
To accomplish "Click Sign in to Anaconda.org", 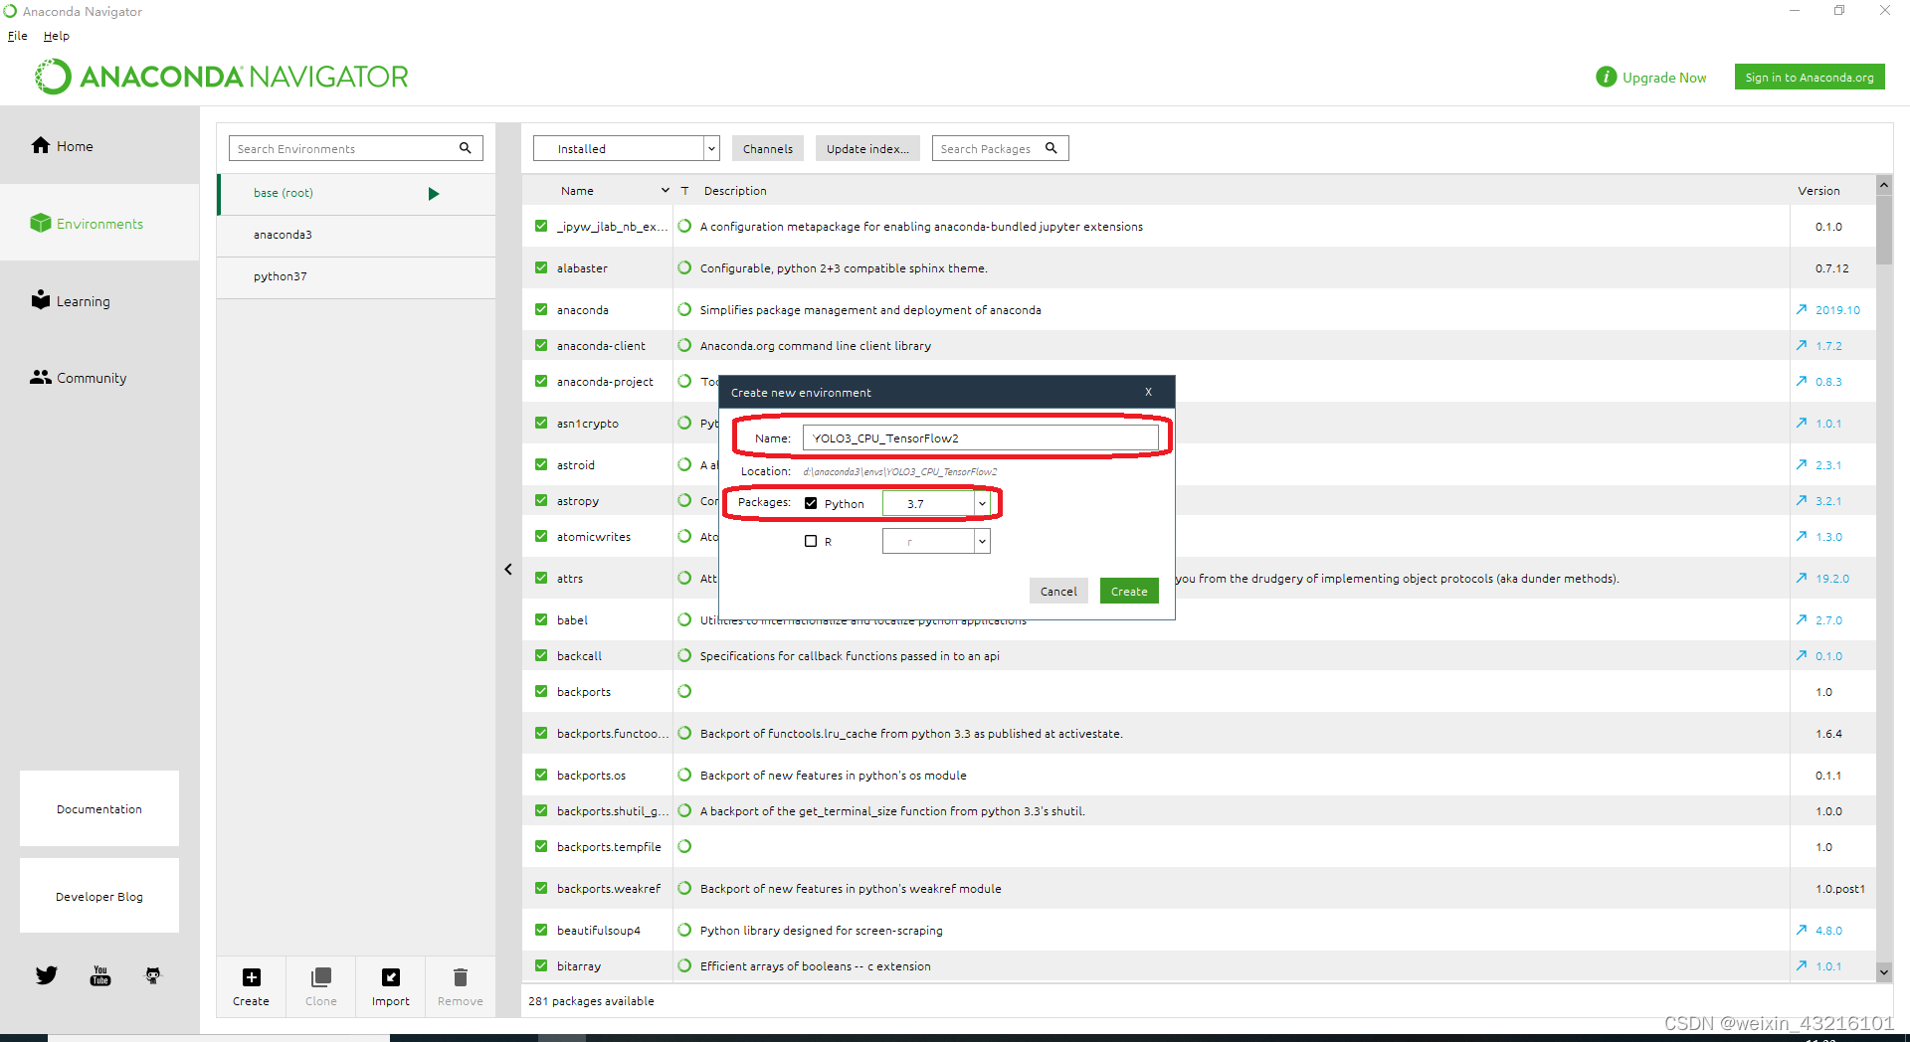I will click(1810, 77).
